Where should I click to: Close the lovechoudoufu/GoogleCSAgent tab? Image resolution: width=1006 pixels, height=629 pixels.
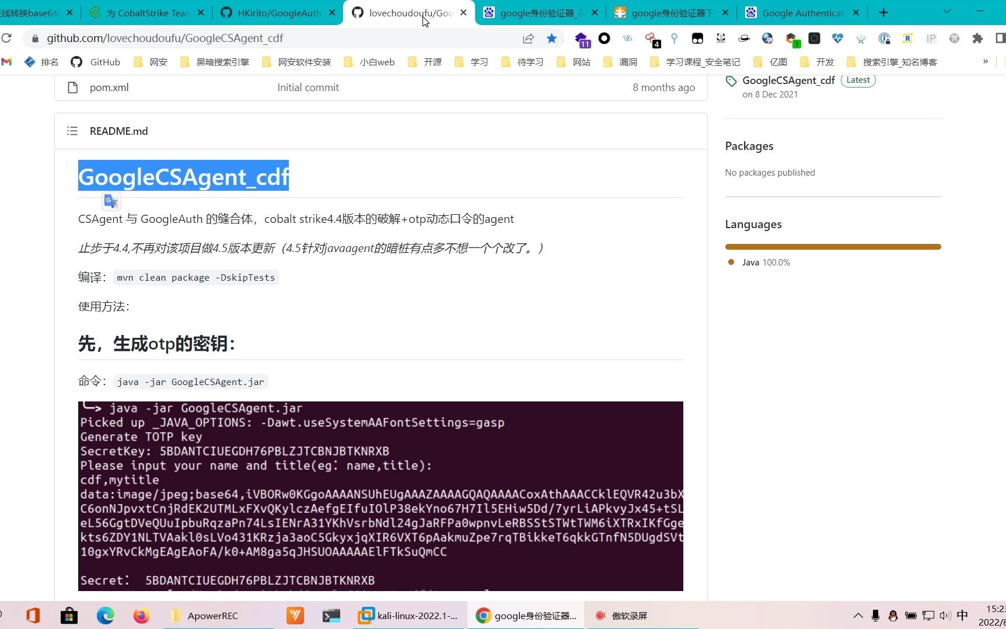pyautogui.click(x=463, y=12)
